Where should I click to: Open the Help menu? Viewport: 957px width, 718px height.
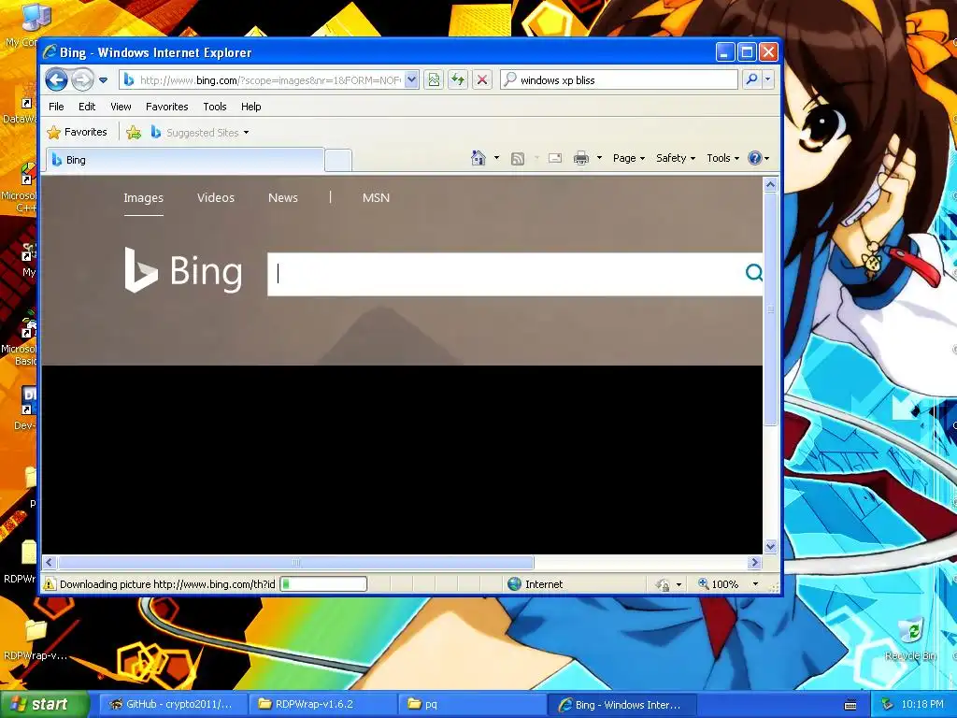250,107
